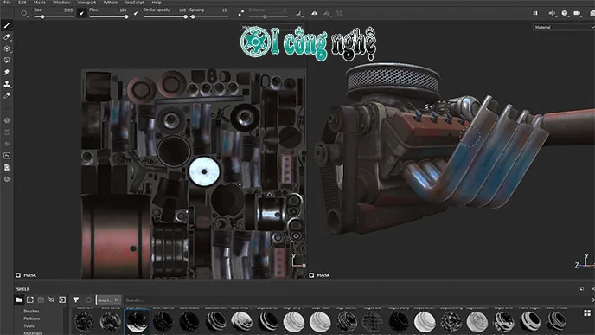The height and width of the screenshot is (335, 595).
Task: Switch shelf to grid view icon
Action: click(587, 313)
